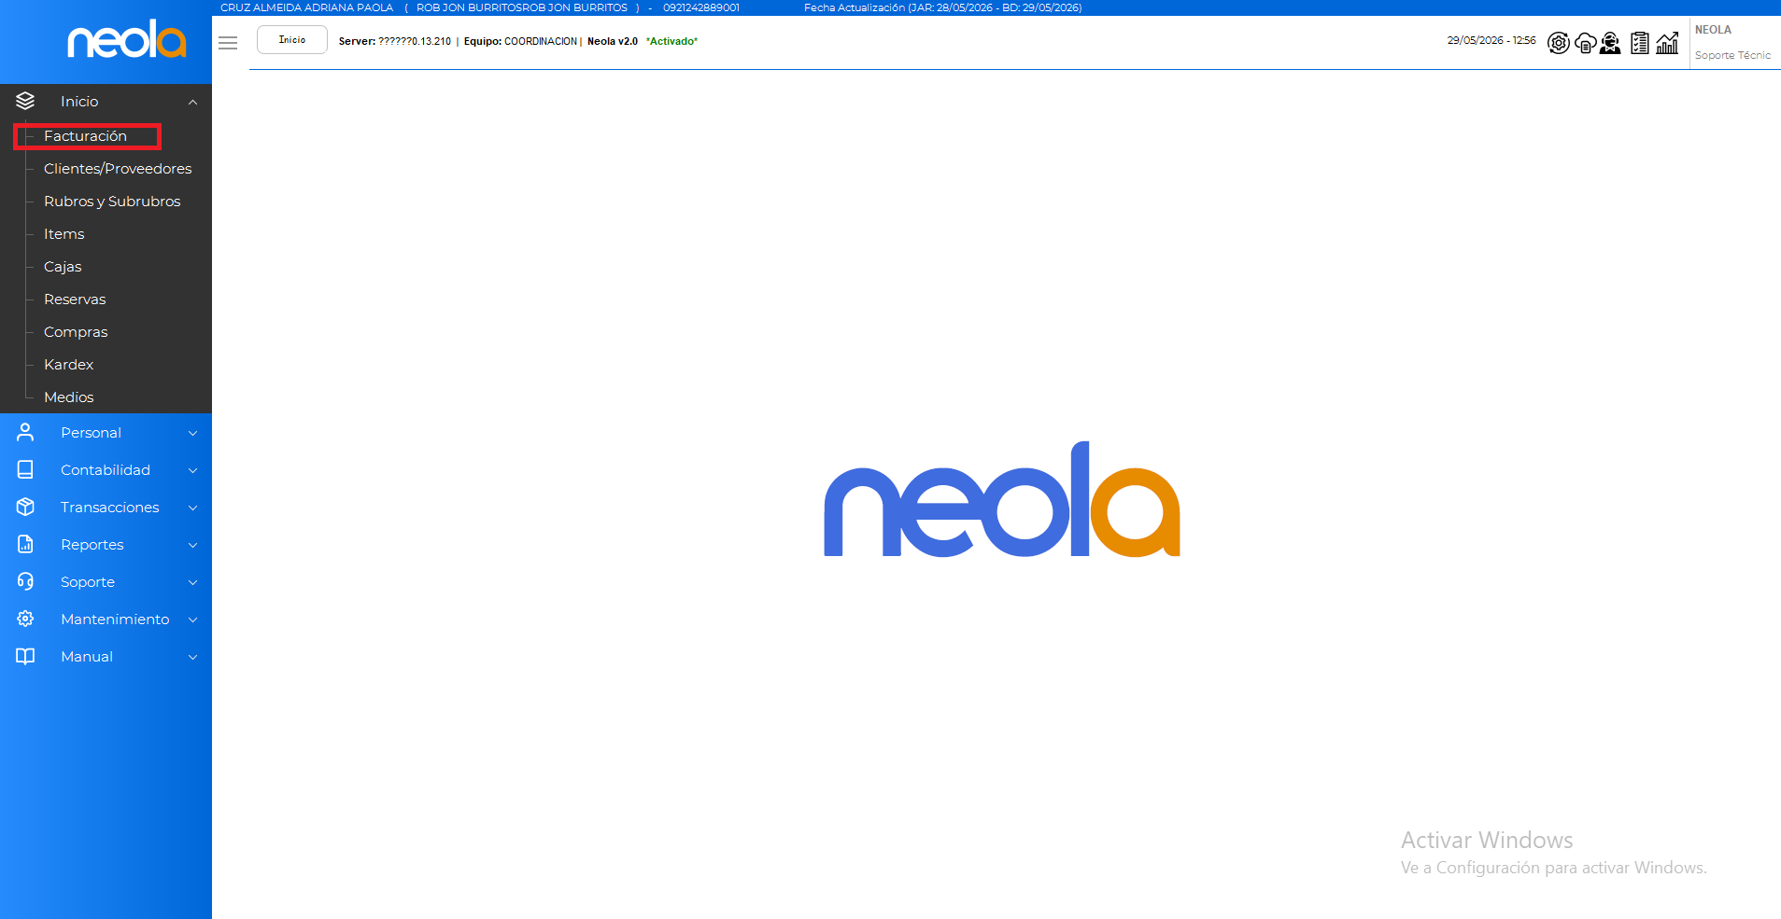
Task: Expand the Reportes menu chevron
Action: pos(192,545)
